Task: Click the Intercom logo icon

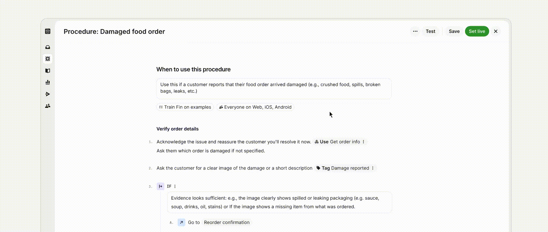Action: click(x=48, y=31)
